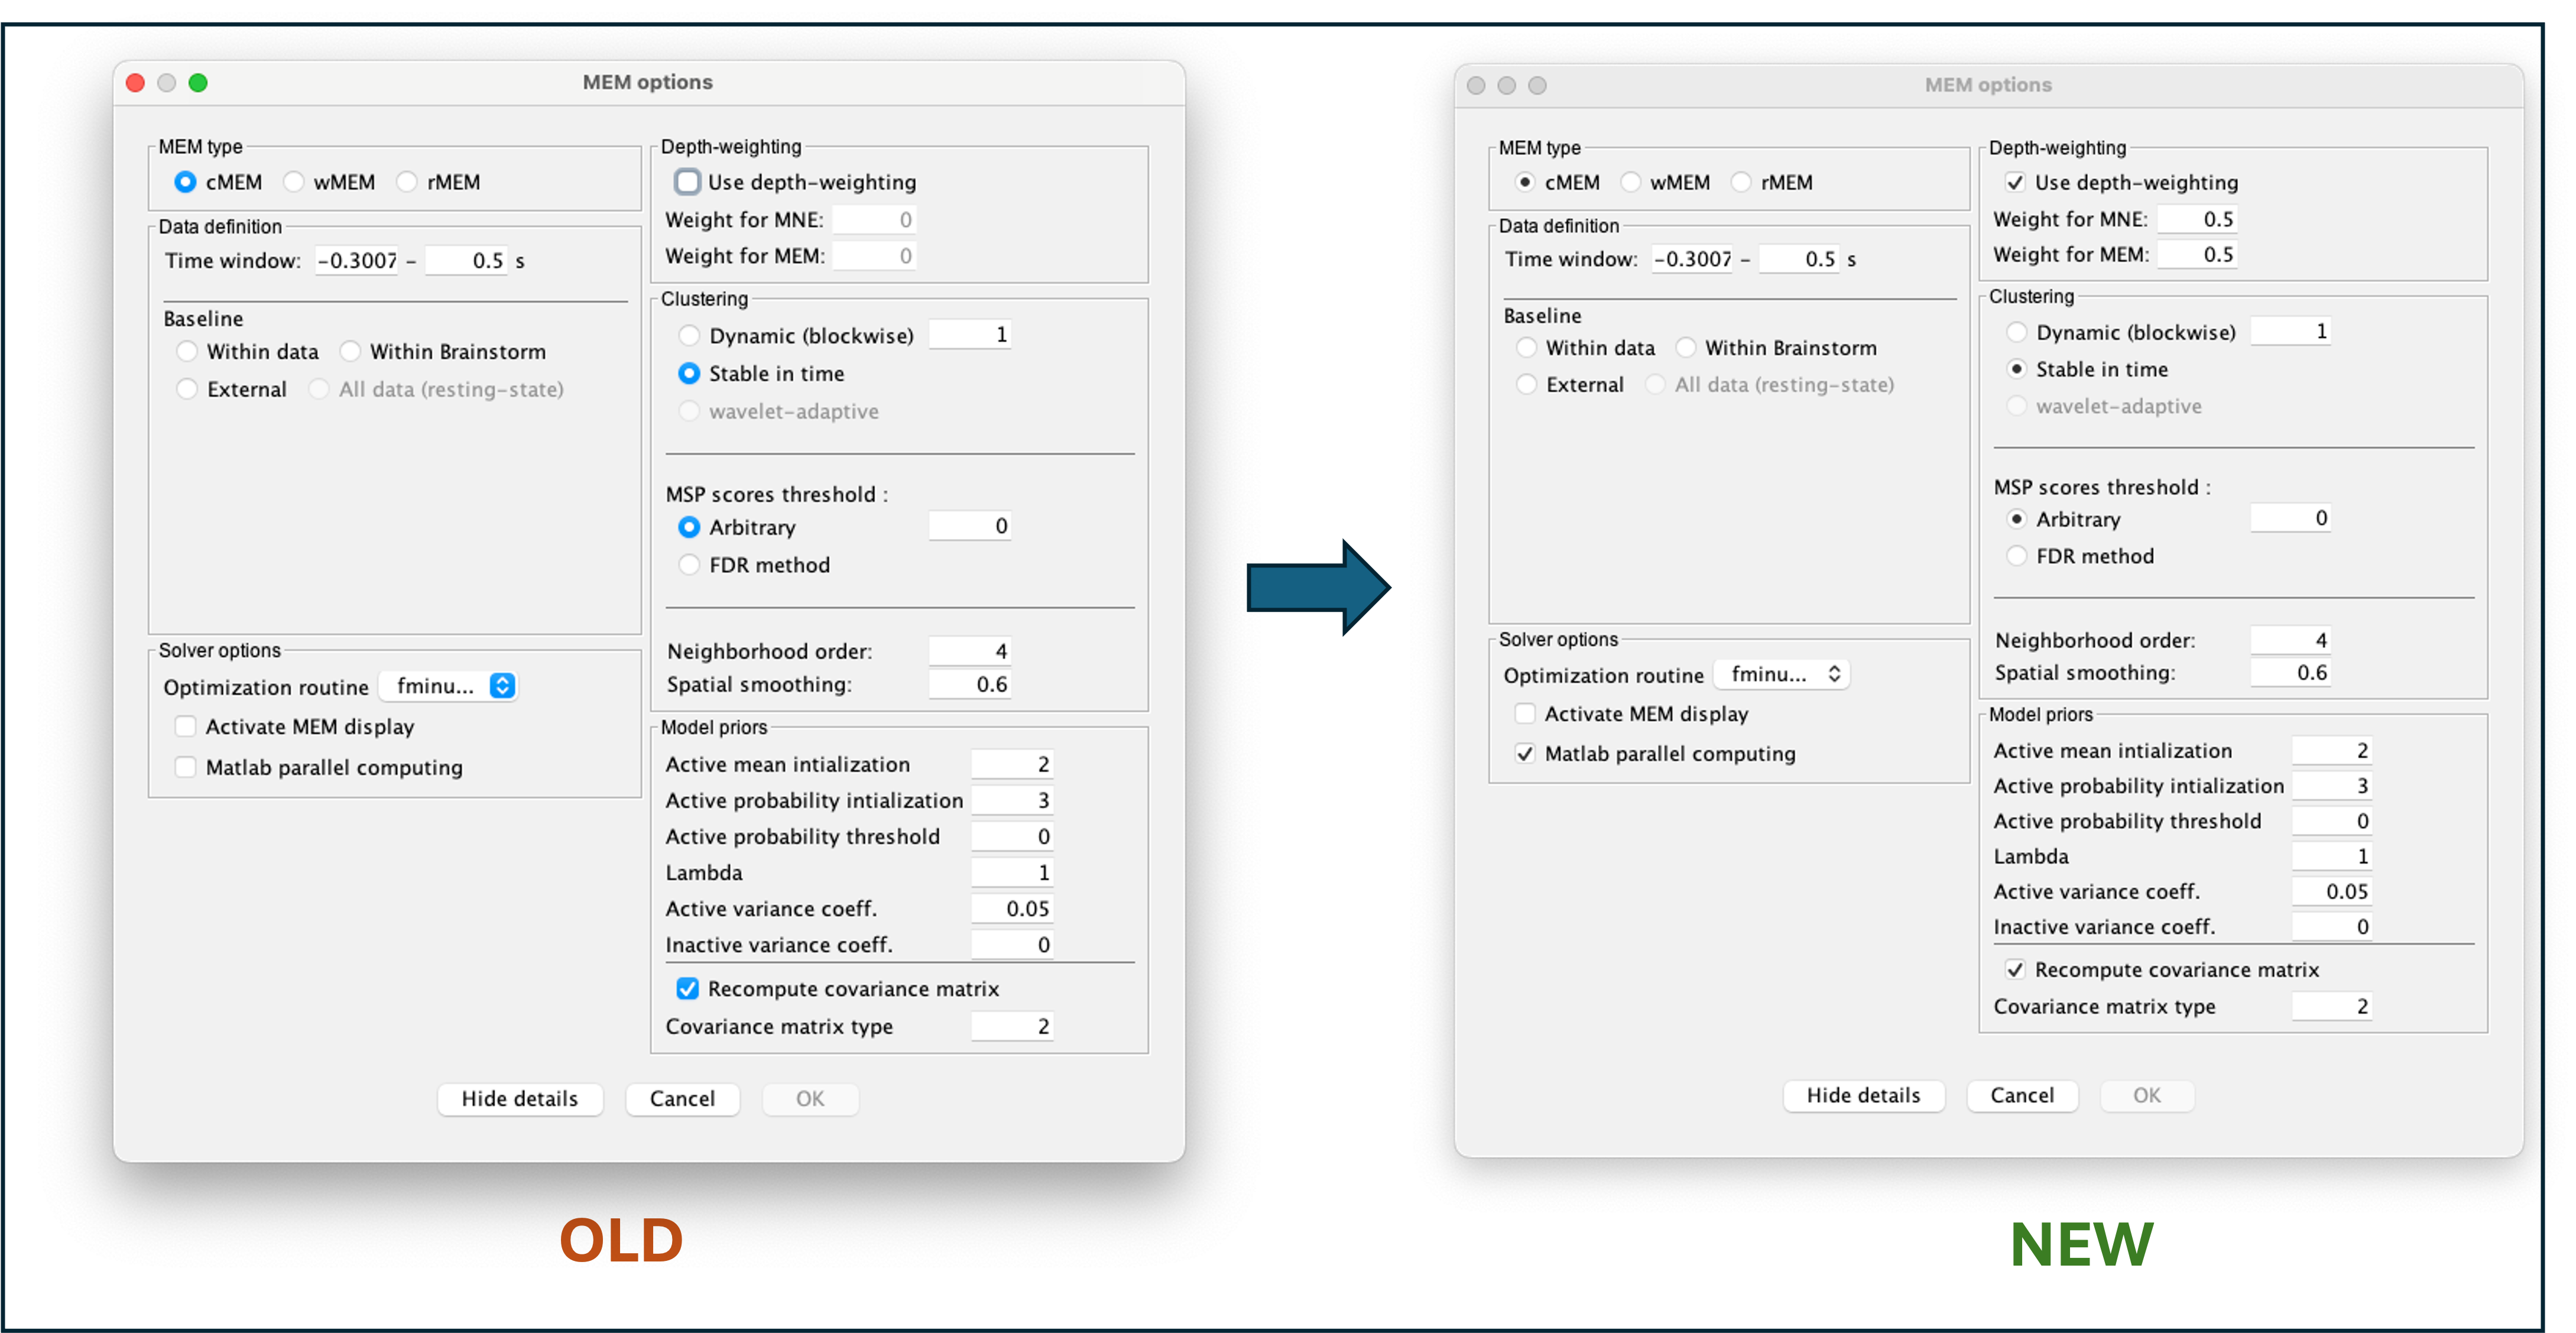The image size is (2576, 1333).
Task: Enable Activate MEM display in old dialog
Action: 186,727
